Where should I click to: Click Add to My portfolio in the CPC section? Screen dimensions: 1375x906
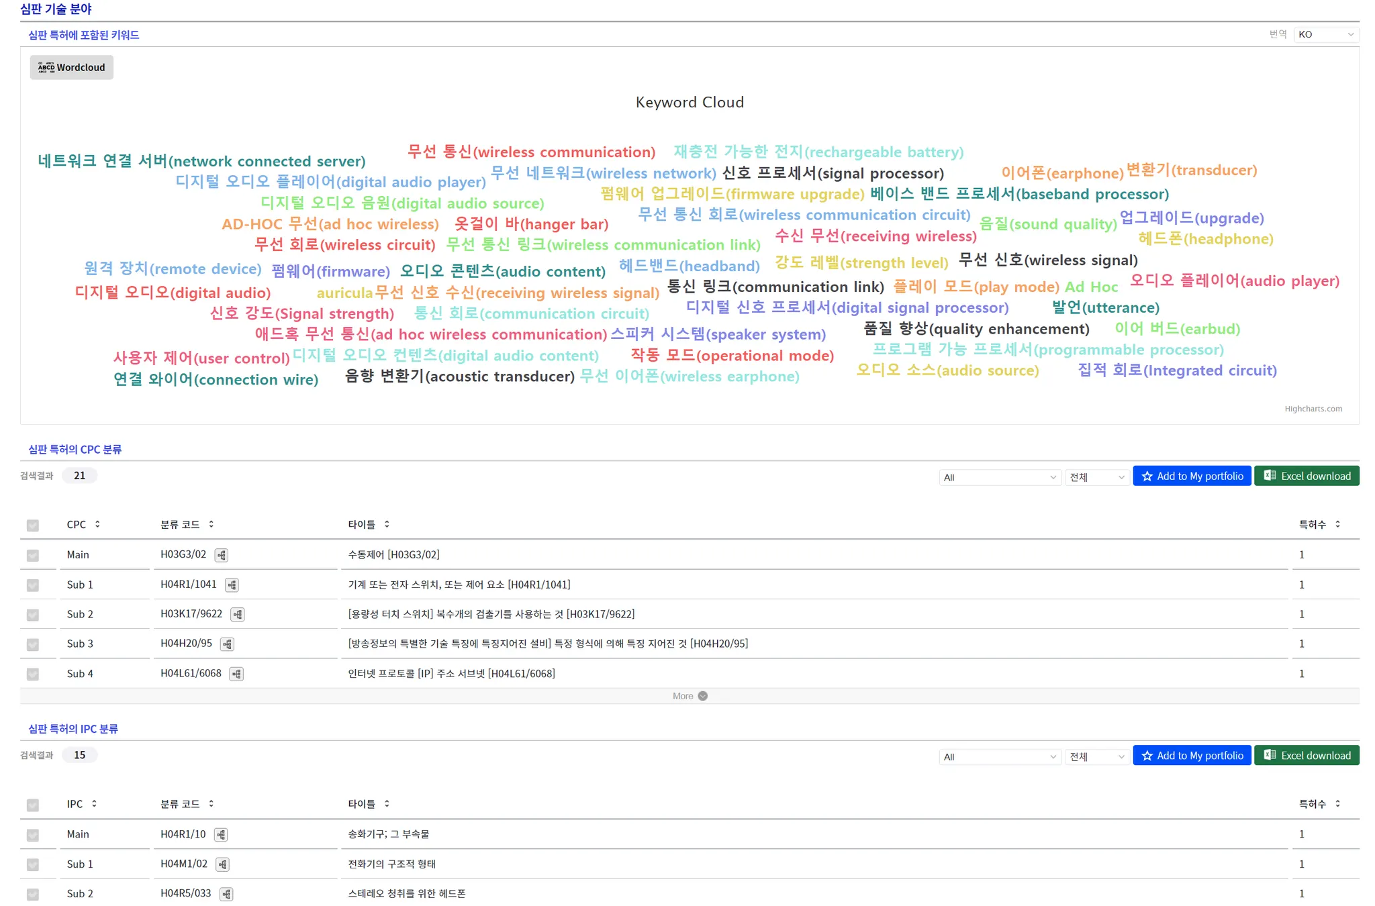tap(1192, 476)
